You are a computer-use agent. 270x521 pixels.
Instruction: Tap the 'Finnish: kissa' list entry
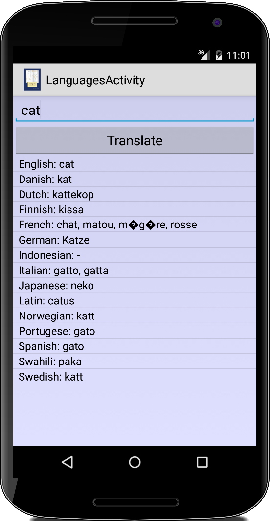[135, 210]
